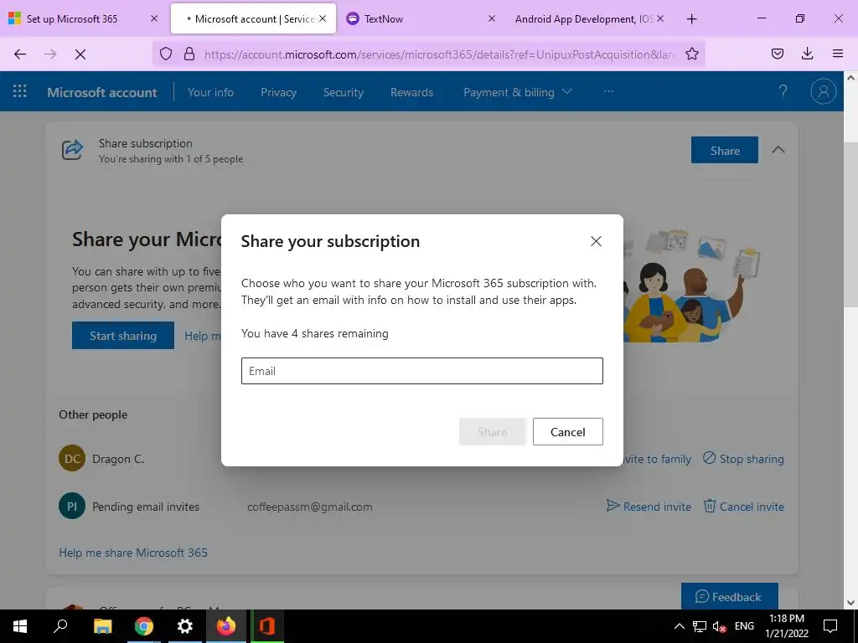
Task: Click the network tray icon
Action: (x=700, y=626)
